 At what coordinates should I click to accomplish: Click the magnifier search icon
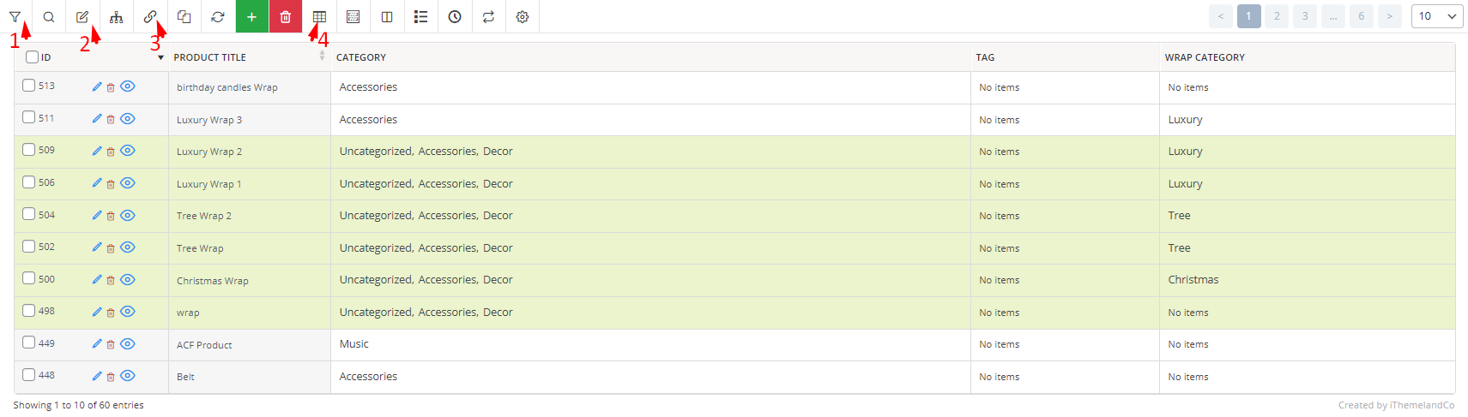(49, 16)
